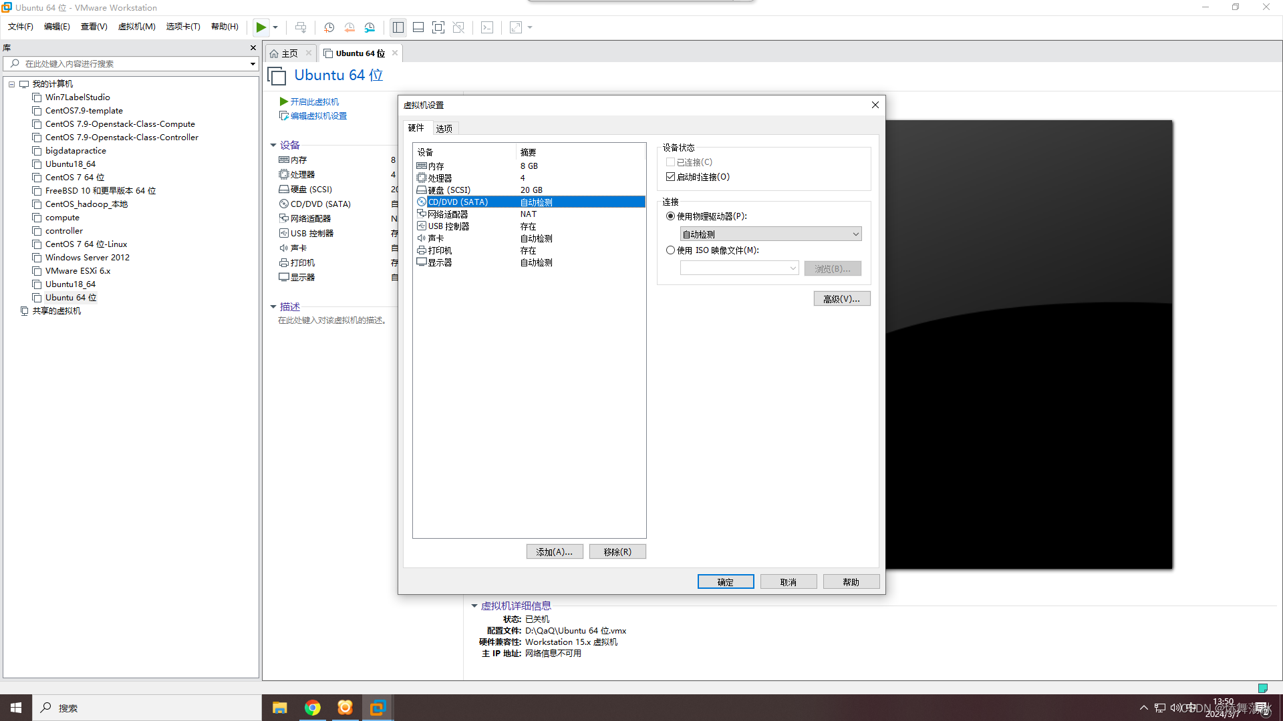Screen dimensions: 1283x721
Task: Open the library search filter dropdown
Action: point(253,63)
